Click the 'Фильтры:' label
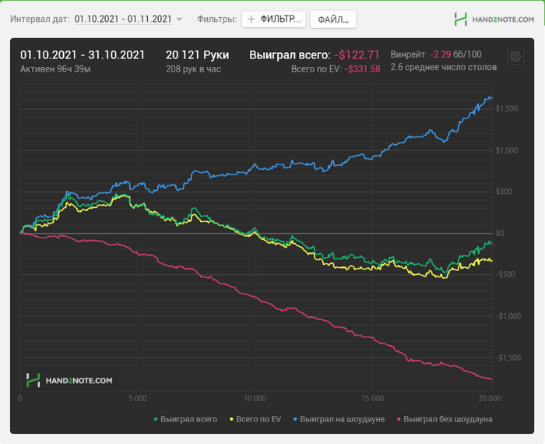This screenshot has height=444, width=545. (x=217, y=19)
